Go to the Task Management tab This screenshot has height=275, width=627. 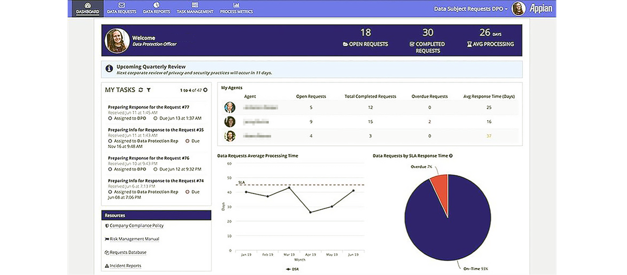tap(195, 8)
